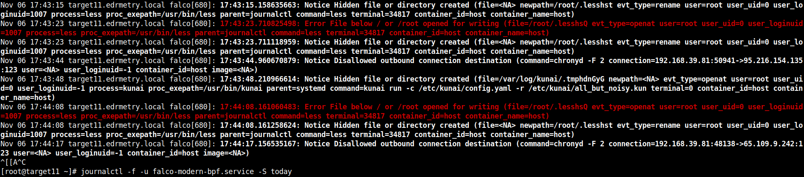
Task: Click destination IP 65.109.9.242
Action: [769, 144]
